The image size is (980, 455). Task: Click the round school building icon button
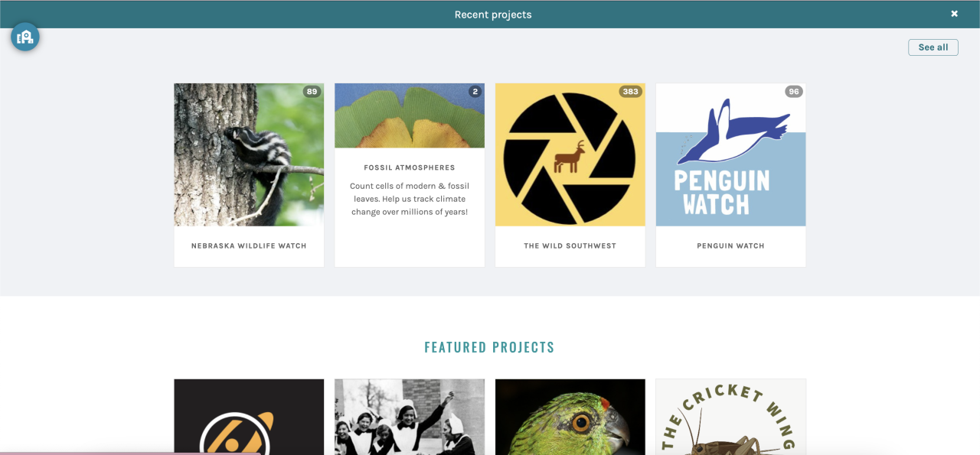(25, 37)
